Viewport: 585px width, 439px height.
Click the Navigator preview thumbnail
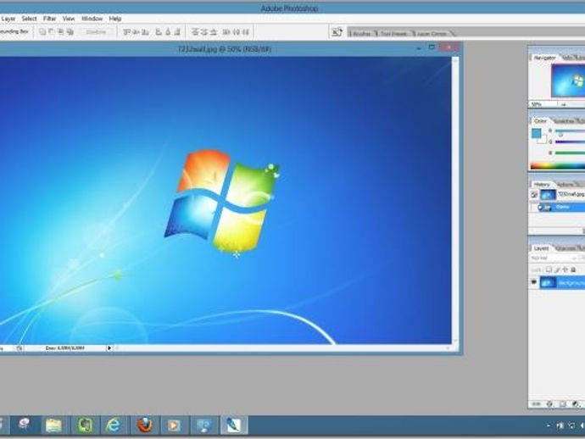(x=568, y=81)
